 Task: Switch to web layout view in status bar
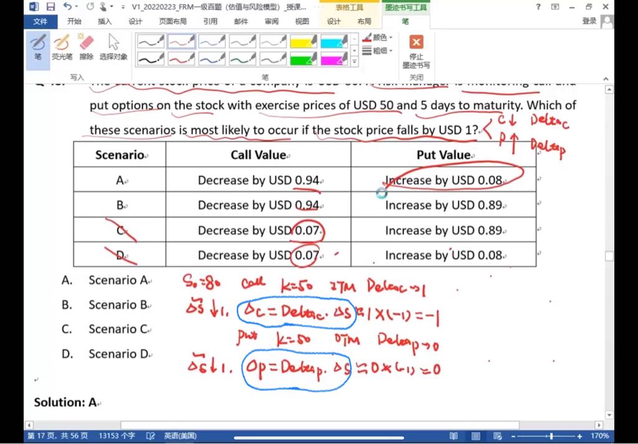(x=497, y=436)
